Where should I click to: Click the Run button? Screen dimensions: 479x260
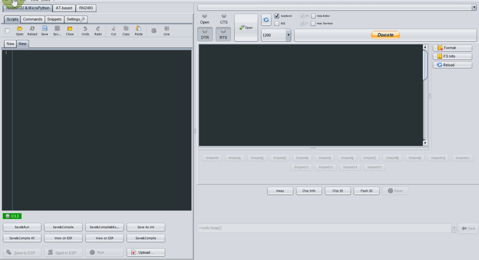[x=105, y=252]
